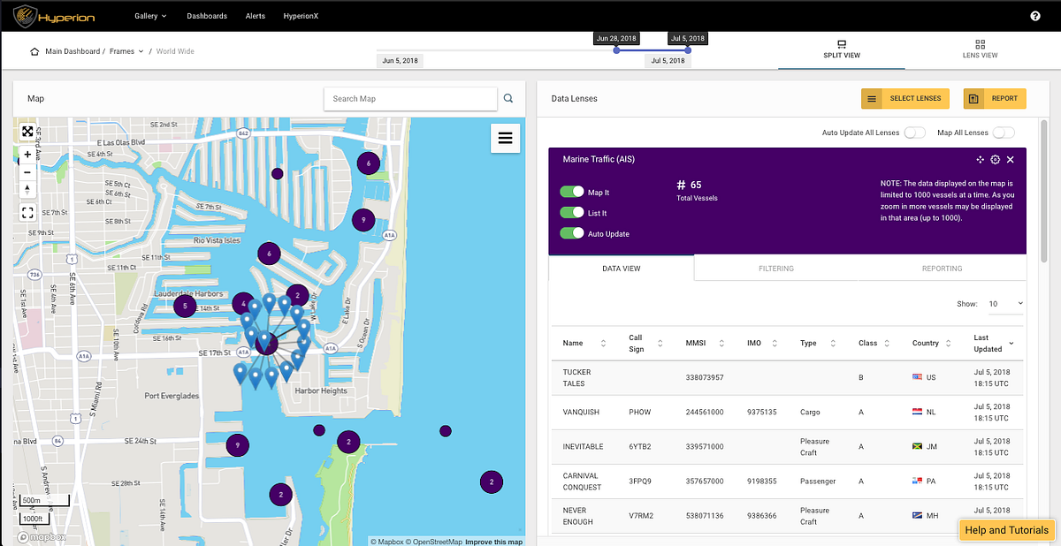Open the map fullscreen control
Screen dimensions: 1061x546
click(27, 212)
